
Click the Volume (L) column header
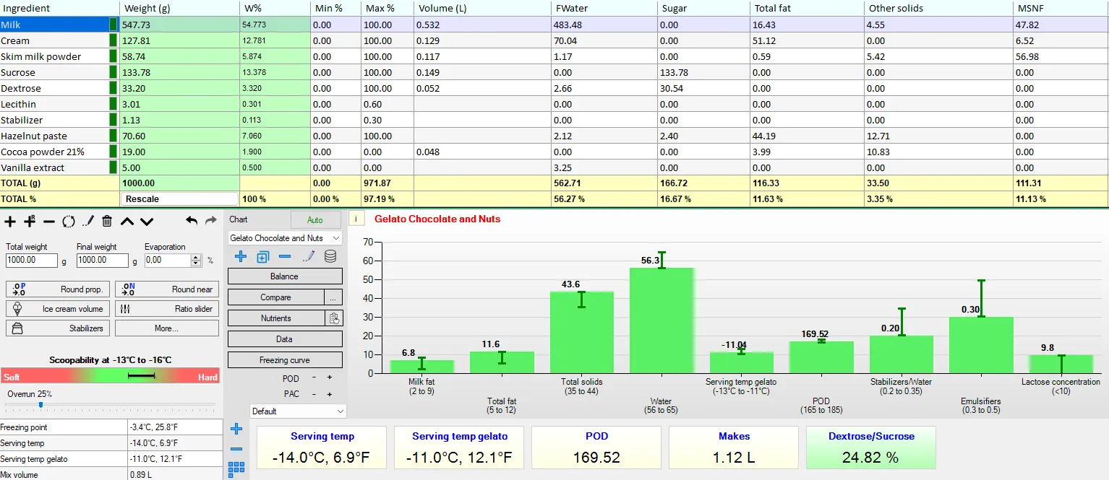click(x=481, y=8)
